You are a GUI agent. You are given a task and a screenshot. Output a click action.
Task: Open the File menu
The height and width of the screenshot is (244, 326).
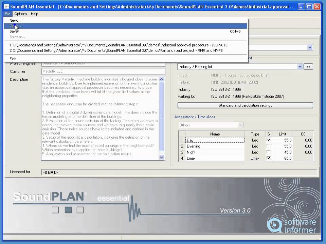[7, 14]
